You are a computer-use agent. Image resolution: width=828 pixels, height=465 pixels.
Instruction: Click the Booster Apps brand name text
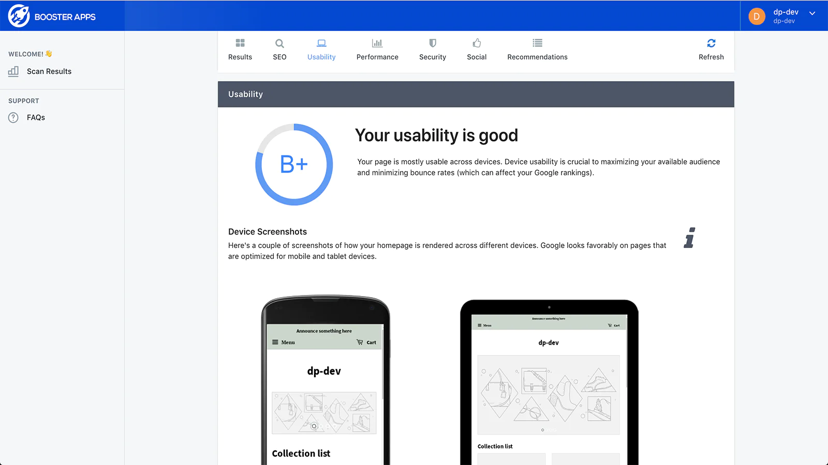click(x=65, y=17)
